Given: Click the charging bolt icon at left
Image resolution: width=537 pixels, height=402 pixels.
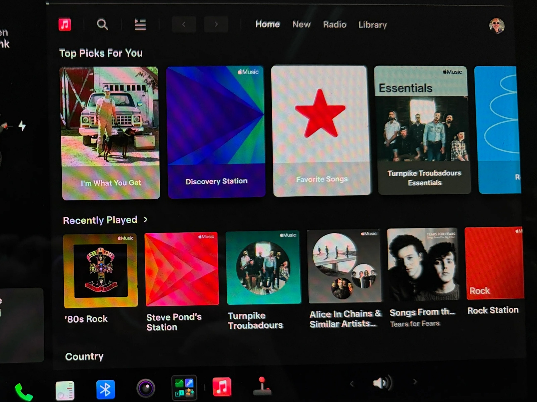Looking at the screenshot, I should tap(22, 126).
